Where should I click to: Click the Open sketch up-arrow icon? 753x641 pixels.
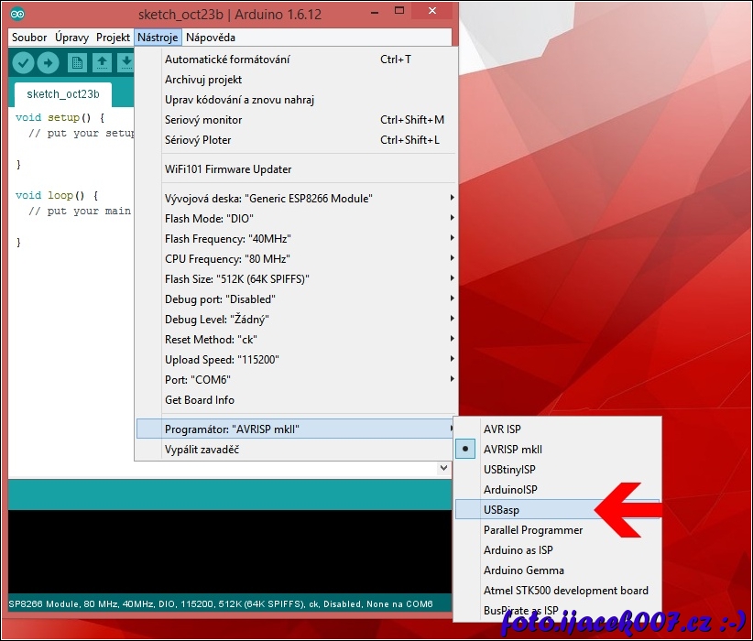[102, 62]
